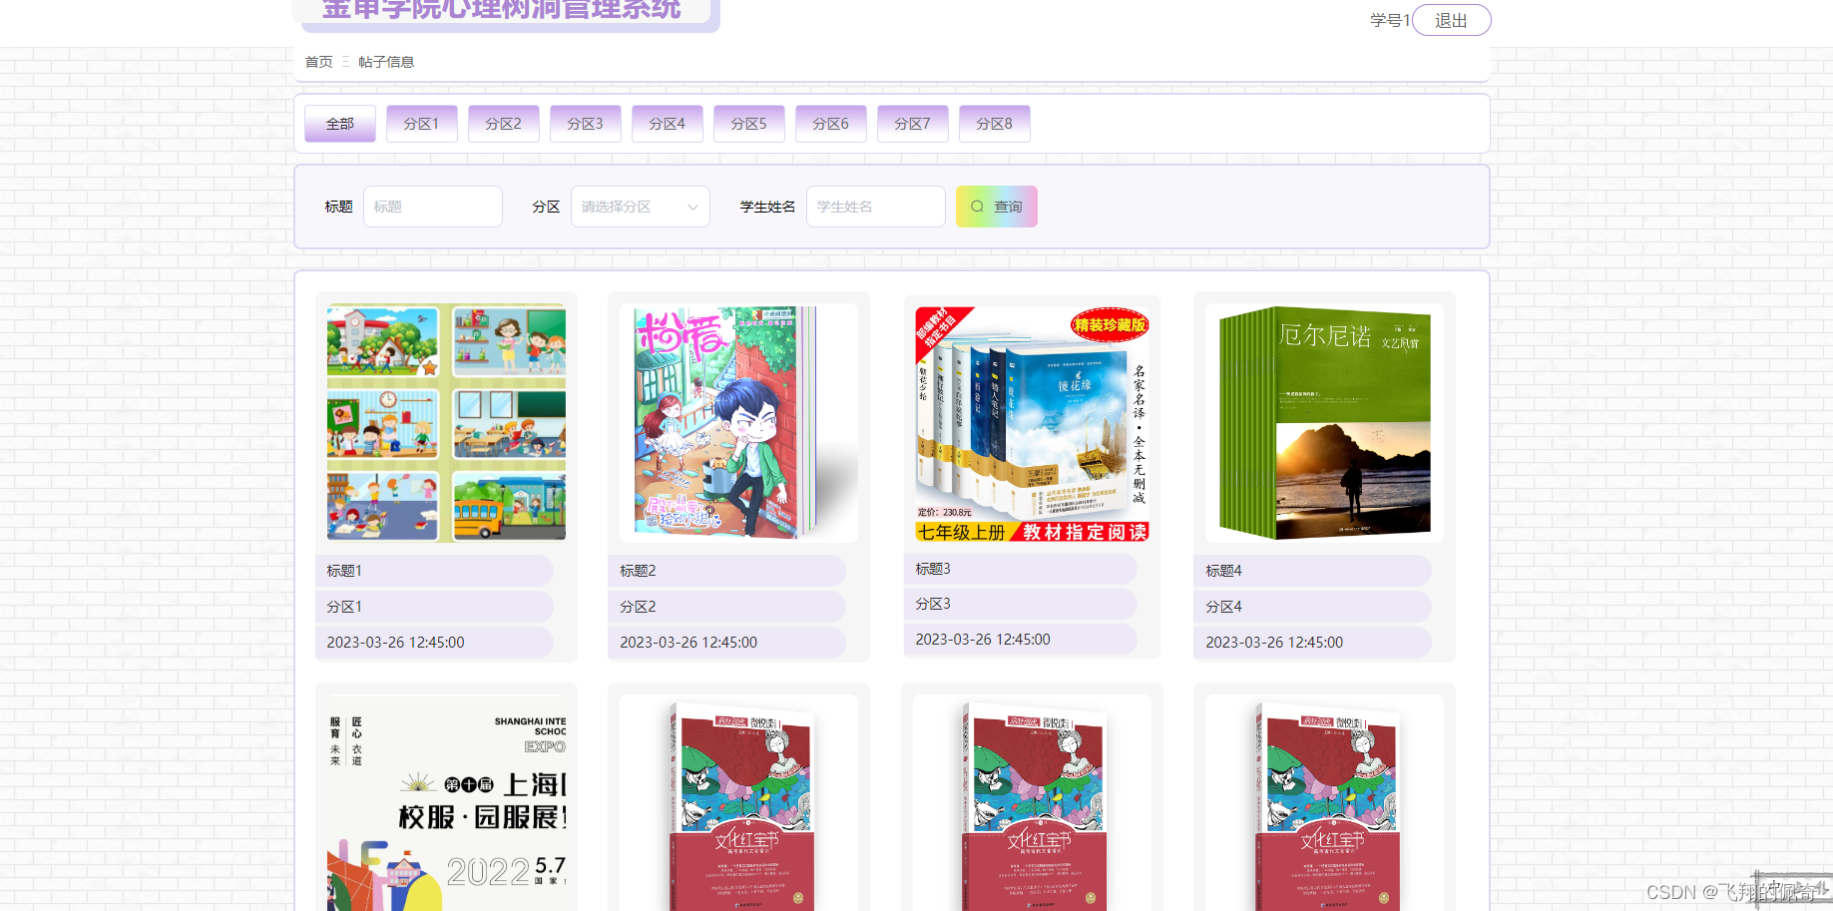Viewport: 1833px width, 911px height.
Task: Switch to 分区2 tab
Action: pyautogui.click(x=503, y=124)
